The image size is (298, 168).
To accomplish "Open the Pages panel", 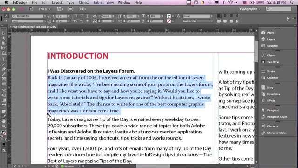I will (268, 33).
